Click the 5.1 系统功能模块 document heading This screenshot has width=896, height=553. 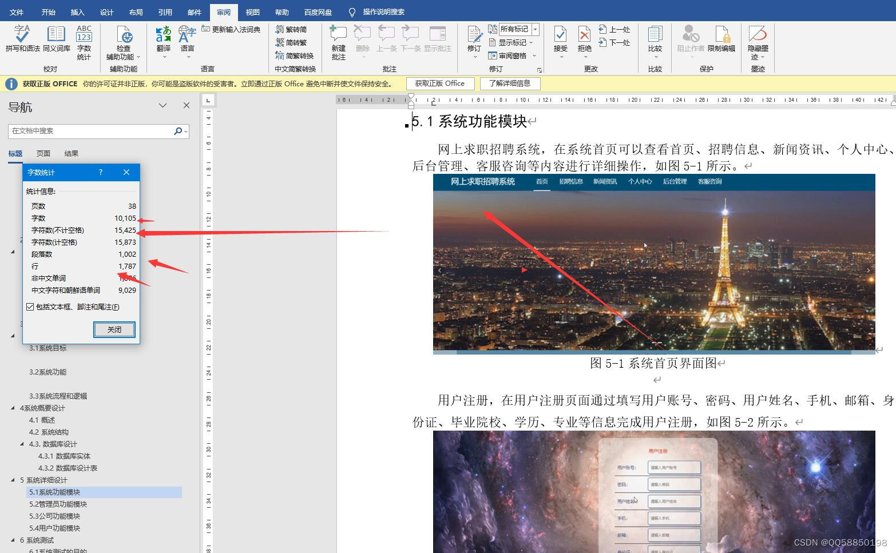pyautogui.click(x=469, y=121)
